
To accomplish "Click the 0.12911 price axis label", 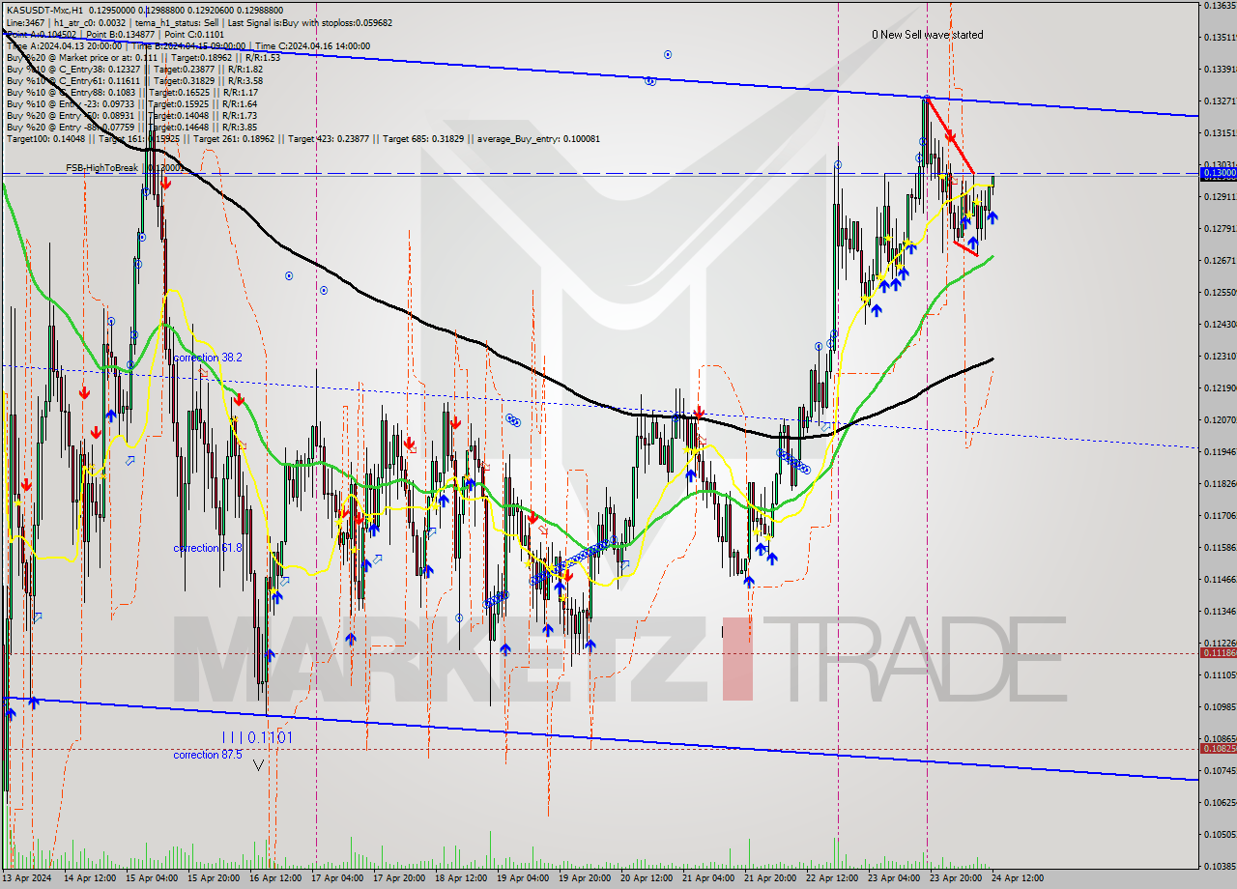I will point(1219,196).
